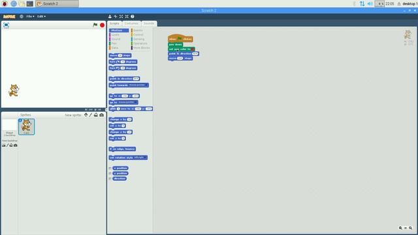Tick the direction stage monitor checkbox
Image resolution: width=418 pixels, height=235 pixels.
[110, 179]
